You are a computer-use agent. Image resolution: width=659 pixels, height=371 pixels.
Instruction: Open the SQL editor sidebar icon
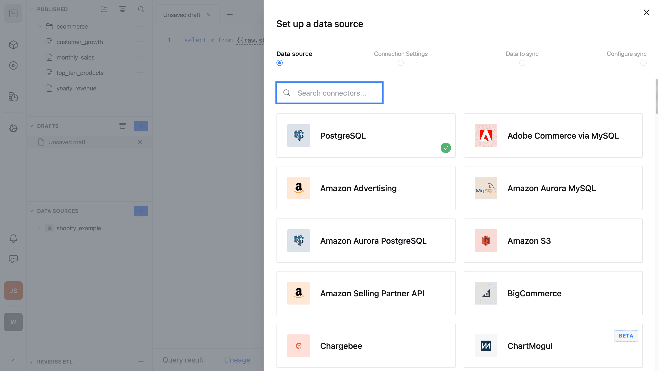(x=13, y=13)
